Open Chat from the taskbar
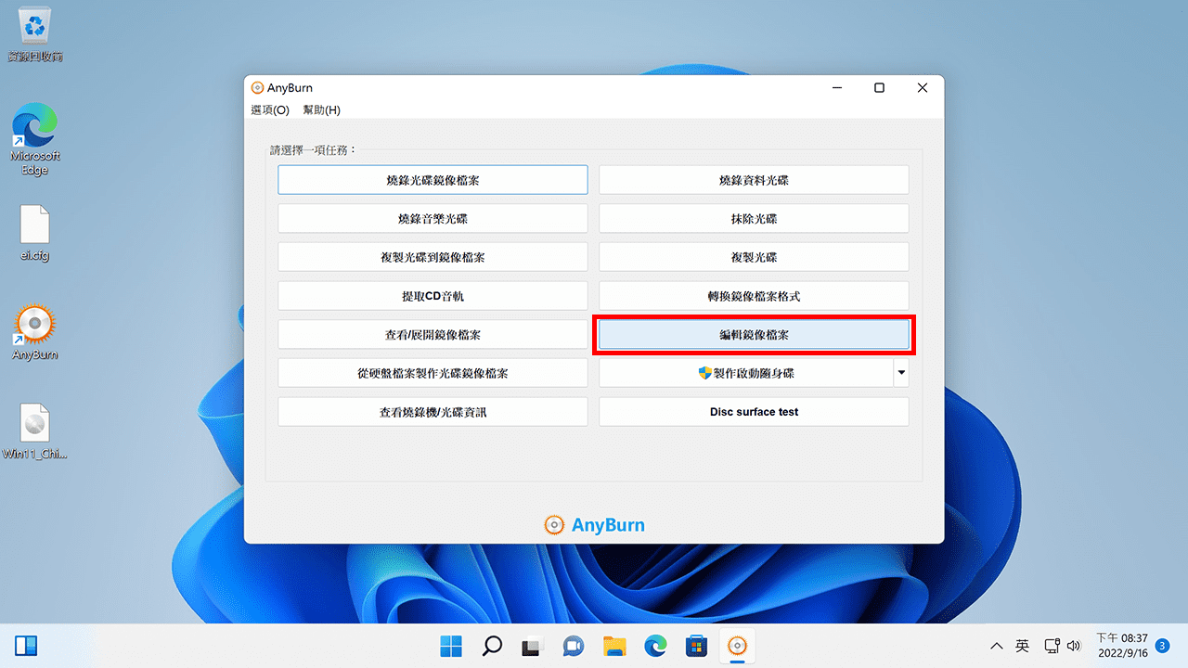 pyautogui.click(x=573, y=646)
